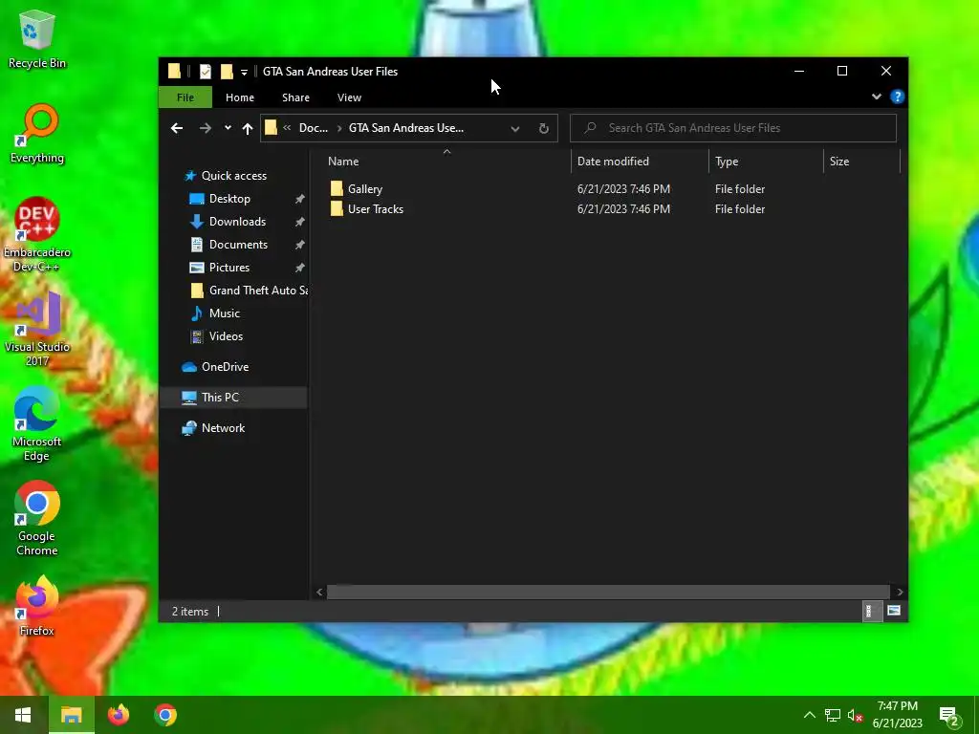Select Network in navigation pane
This screenshot has width=979, height=734.
tap(223, 428)
